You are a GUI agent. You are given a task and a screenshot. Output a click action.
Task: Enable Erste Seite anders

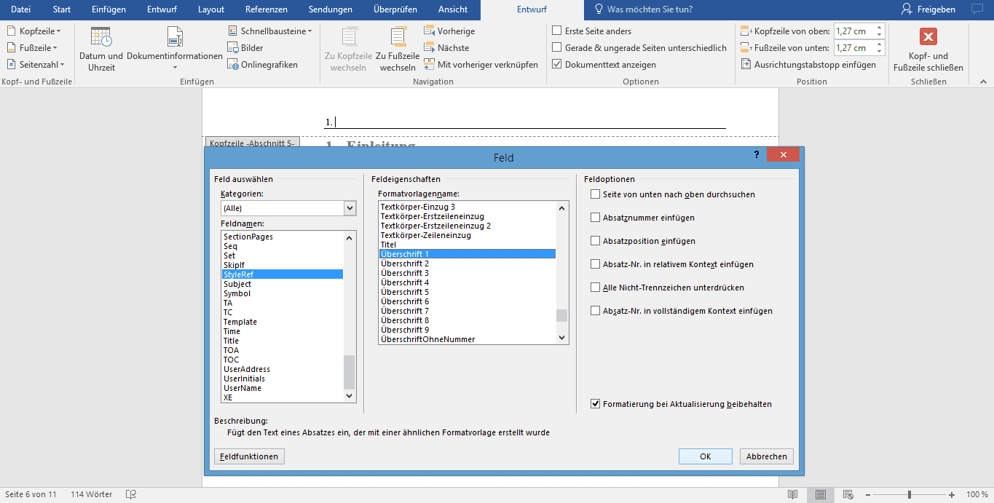[557, 31]
